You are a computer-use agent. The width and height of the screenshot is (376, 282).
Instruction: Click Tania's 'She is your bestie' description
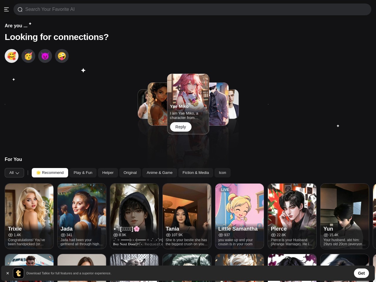pyautogui.click(x=187, y=242)
